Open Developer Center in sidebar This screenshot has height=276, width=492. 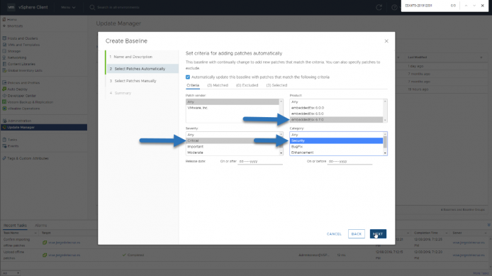click(x=21, y=96)
